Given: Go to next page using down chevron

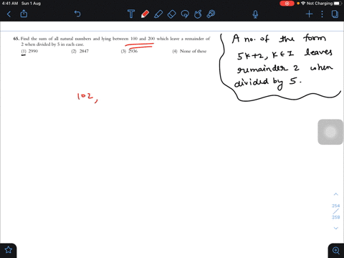Looking at the screenshot, I should (335, 228).
